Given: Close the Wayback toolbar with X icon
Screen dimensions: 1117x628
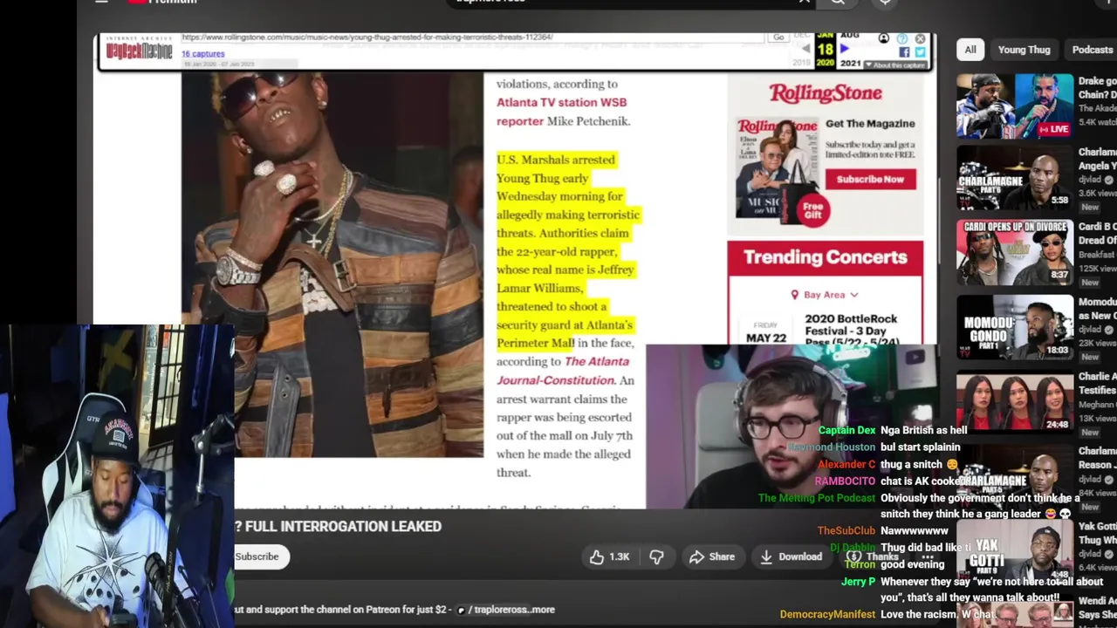Looking at the screenshot, I should click(920, 39).
